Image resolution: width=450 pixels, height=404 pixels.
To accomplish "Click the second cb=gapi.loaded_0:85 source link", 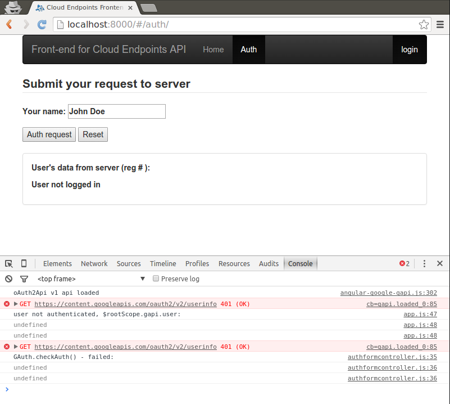I will [x=402, y=347].
